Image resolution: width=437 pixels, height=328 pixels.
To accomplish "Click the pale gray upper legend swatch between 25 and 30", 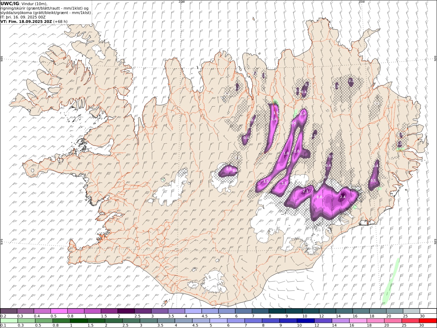I will click(411, 311).
